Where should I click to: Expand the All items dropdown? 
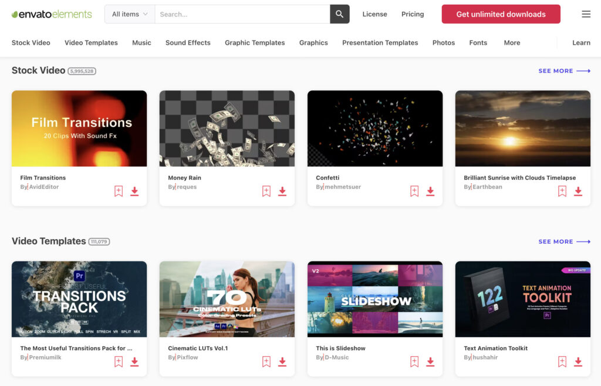coord(130,14)
